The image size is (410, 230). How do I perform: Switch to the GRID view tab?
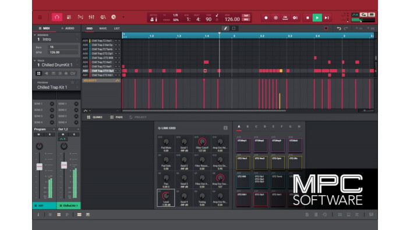(90, 28)
